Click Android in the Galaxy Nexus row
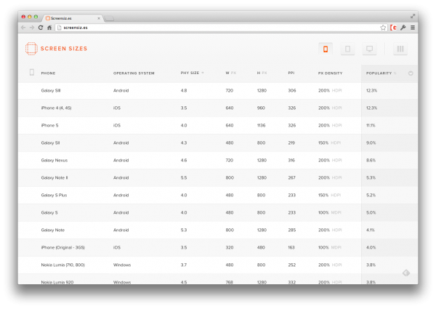The image size is (436, 309). [x=121, y=160]
